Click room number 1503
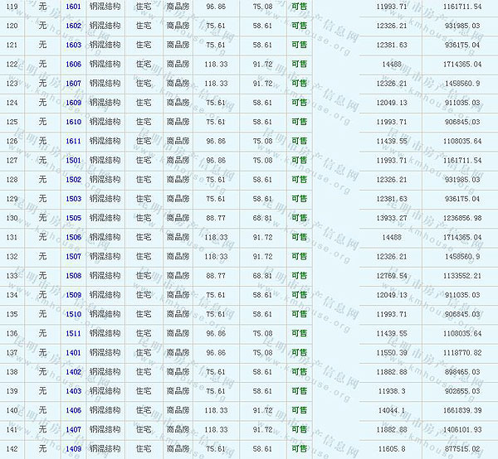Image resolution: width=498 pixels, height=459 pixels. (73, 199)
